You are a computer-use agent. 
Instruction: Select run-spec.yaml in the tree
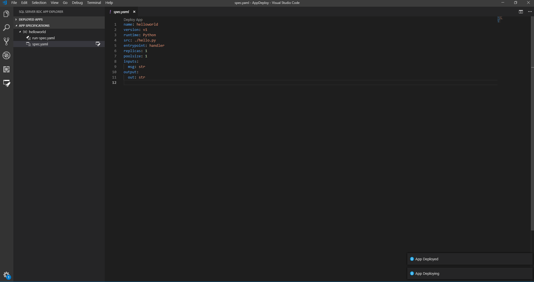point(44,38)
